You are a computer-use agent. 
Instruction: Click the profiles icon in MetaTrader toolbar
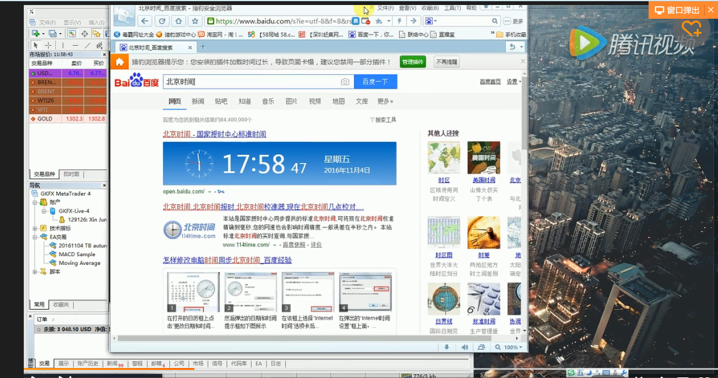pos(53,33)
